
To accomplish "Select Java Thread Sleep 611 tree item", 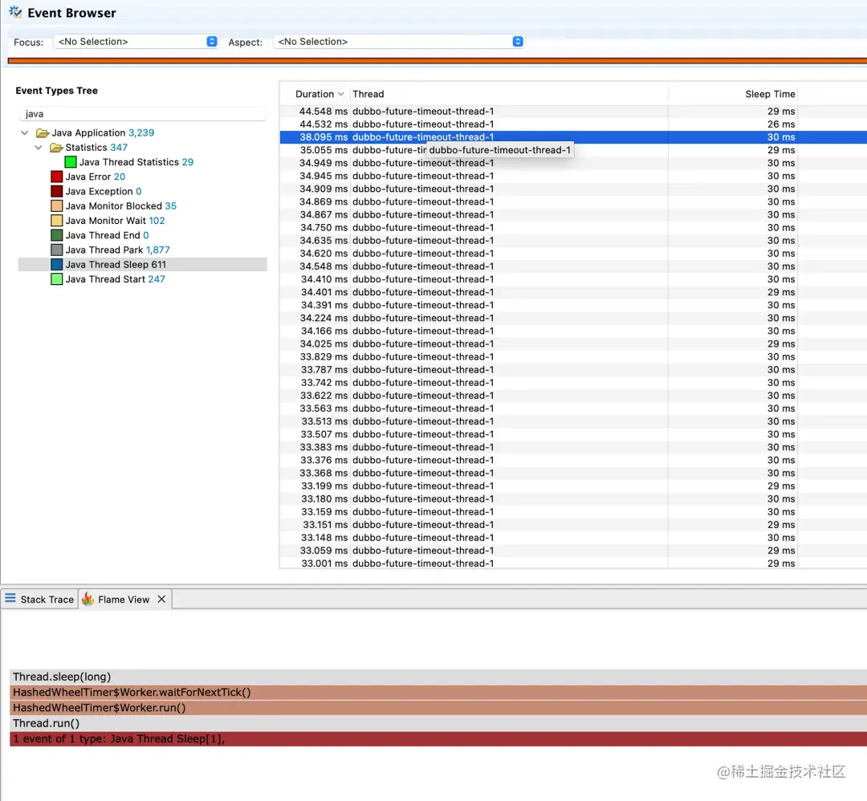I will [x=143, y=265].
